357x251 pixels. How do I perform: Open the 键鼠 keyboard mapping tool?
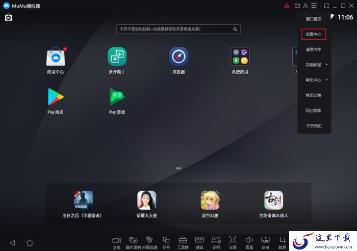(x=199, y=243)
